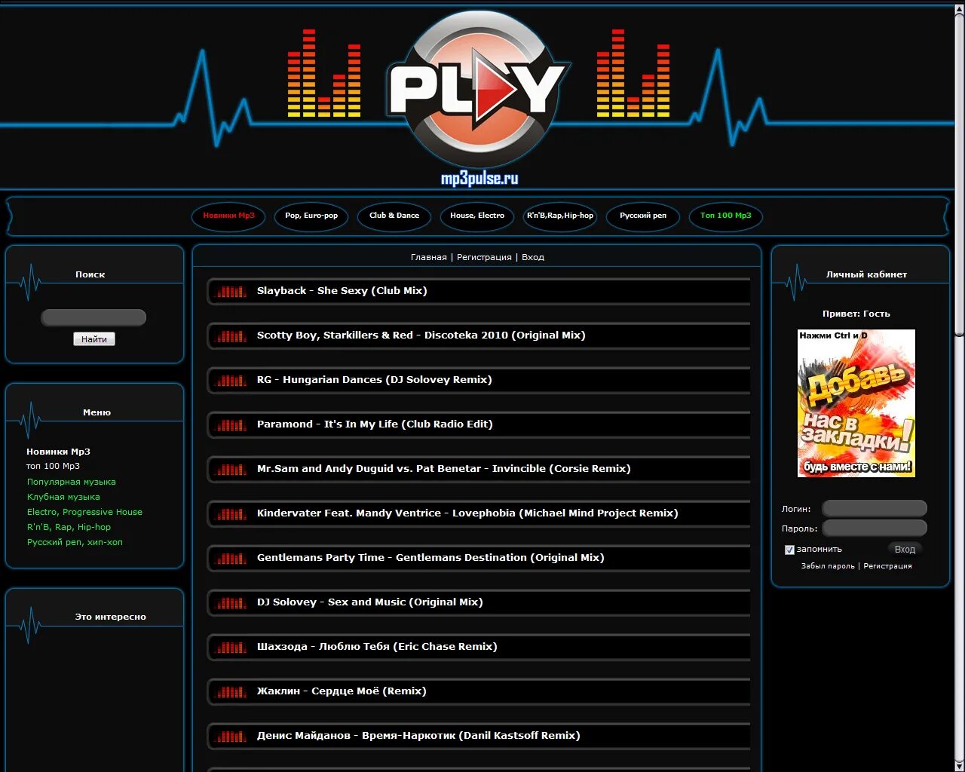Open топ 100 Mp3 in the side menu
The width and height of the screenshot is (965, 772).
click(53, 467)
